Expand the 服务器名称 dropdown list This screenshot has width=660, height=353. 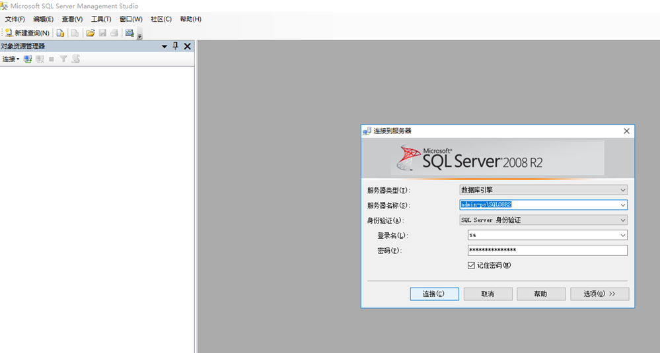(622, 205)
